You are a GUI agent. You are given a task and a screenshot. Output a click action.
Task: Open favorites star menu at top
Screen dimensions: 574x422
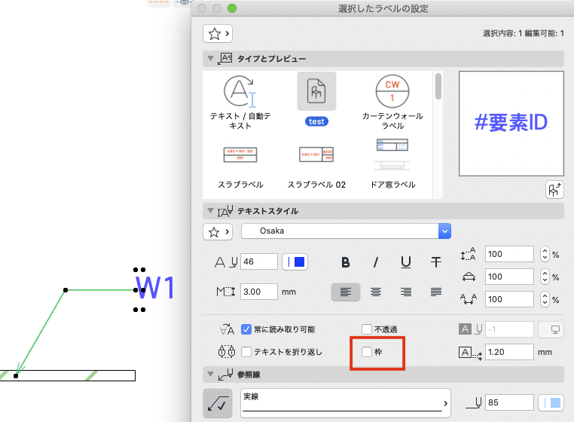218,34
